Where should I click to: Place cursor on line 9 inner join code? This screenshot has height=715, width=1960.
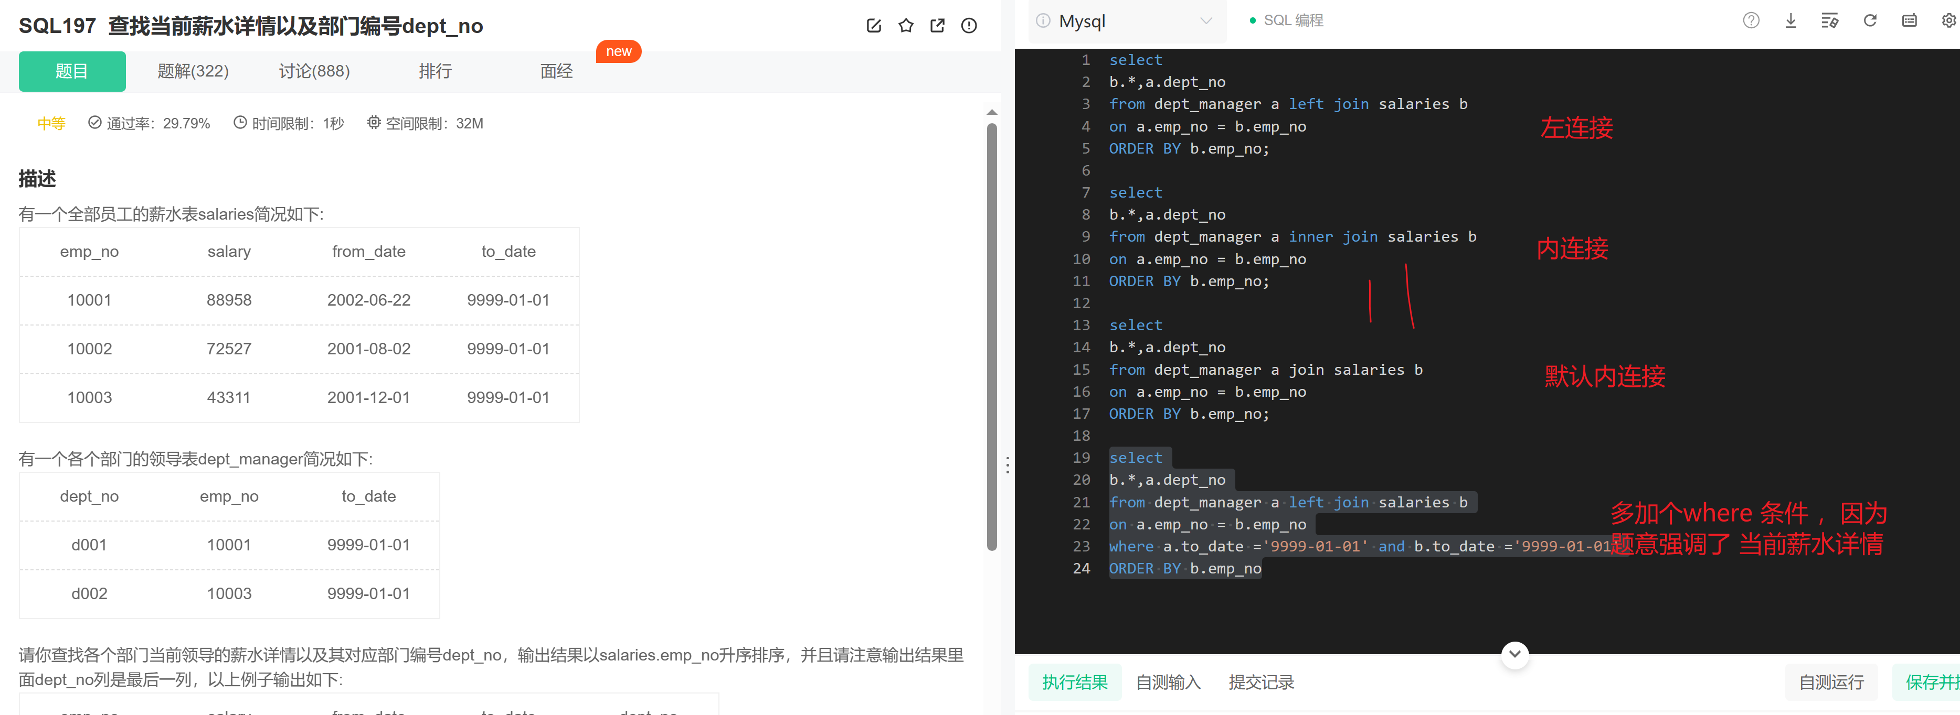click(x=1292, y=237)
